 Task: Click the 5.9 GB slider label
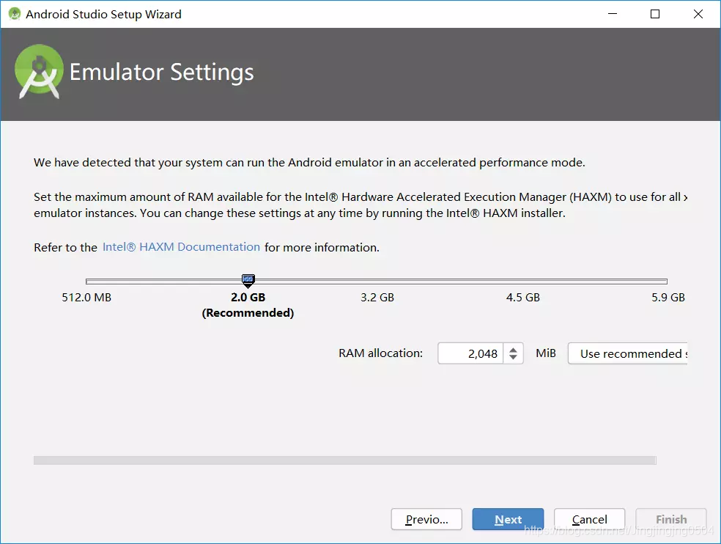point(668,298)
